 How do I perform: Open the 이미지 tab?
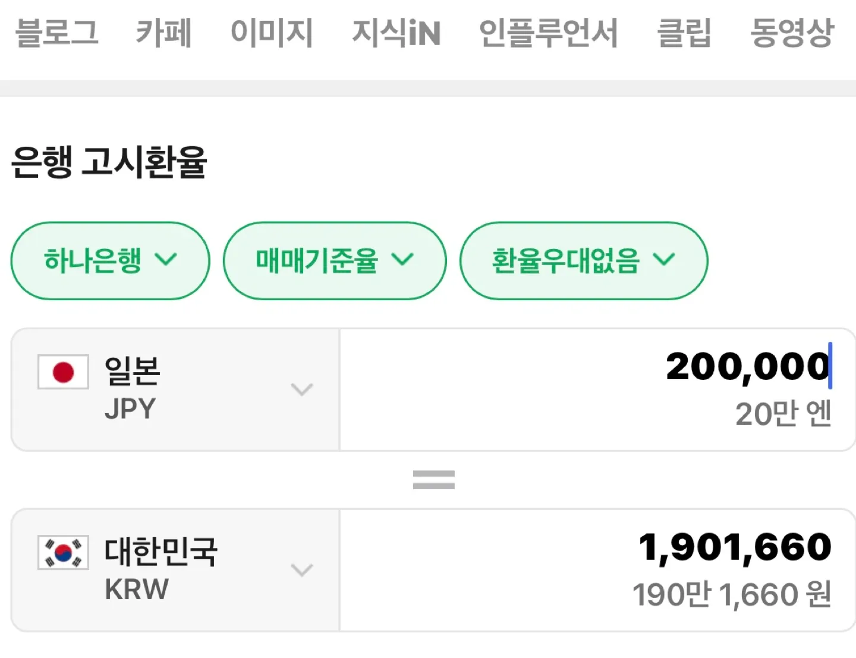(x=272, y=33)
